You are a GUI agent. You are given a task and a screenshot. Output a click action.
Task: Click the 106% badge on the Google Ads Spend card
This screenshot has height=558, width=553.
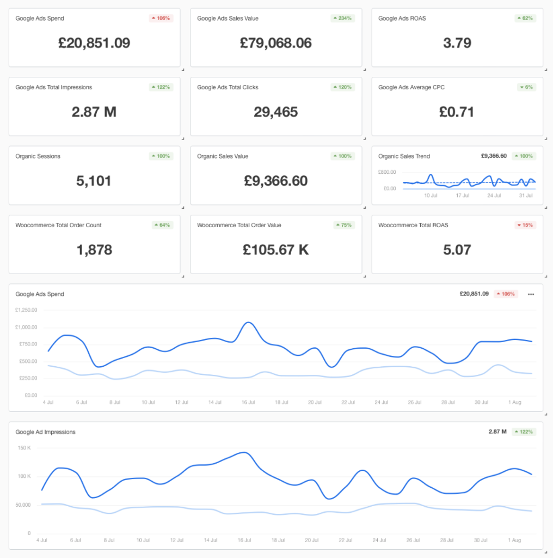point(161,18)
